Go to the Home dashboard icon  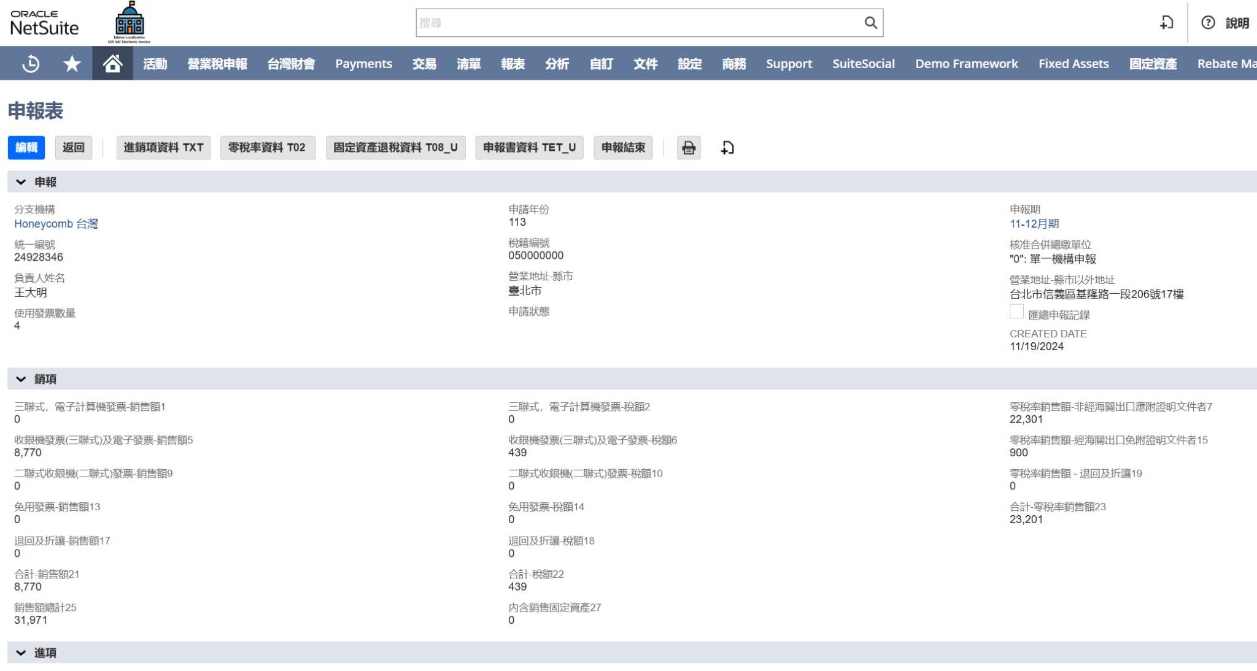(x=112, y=64)
